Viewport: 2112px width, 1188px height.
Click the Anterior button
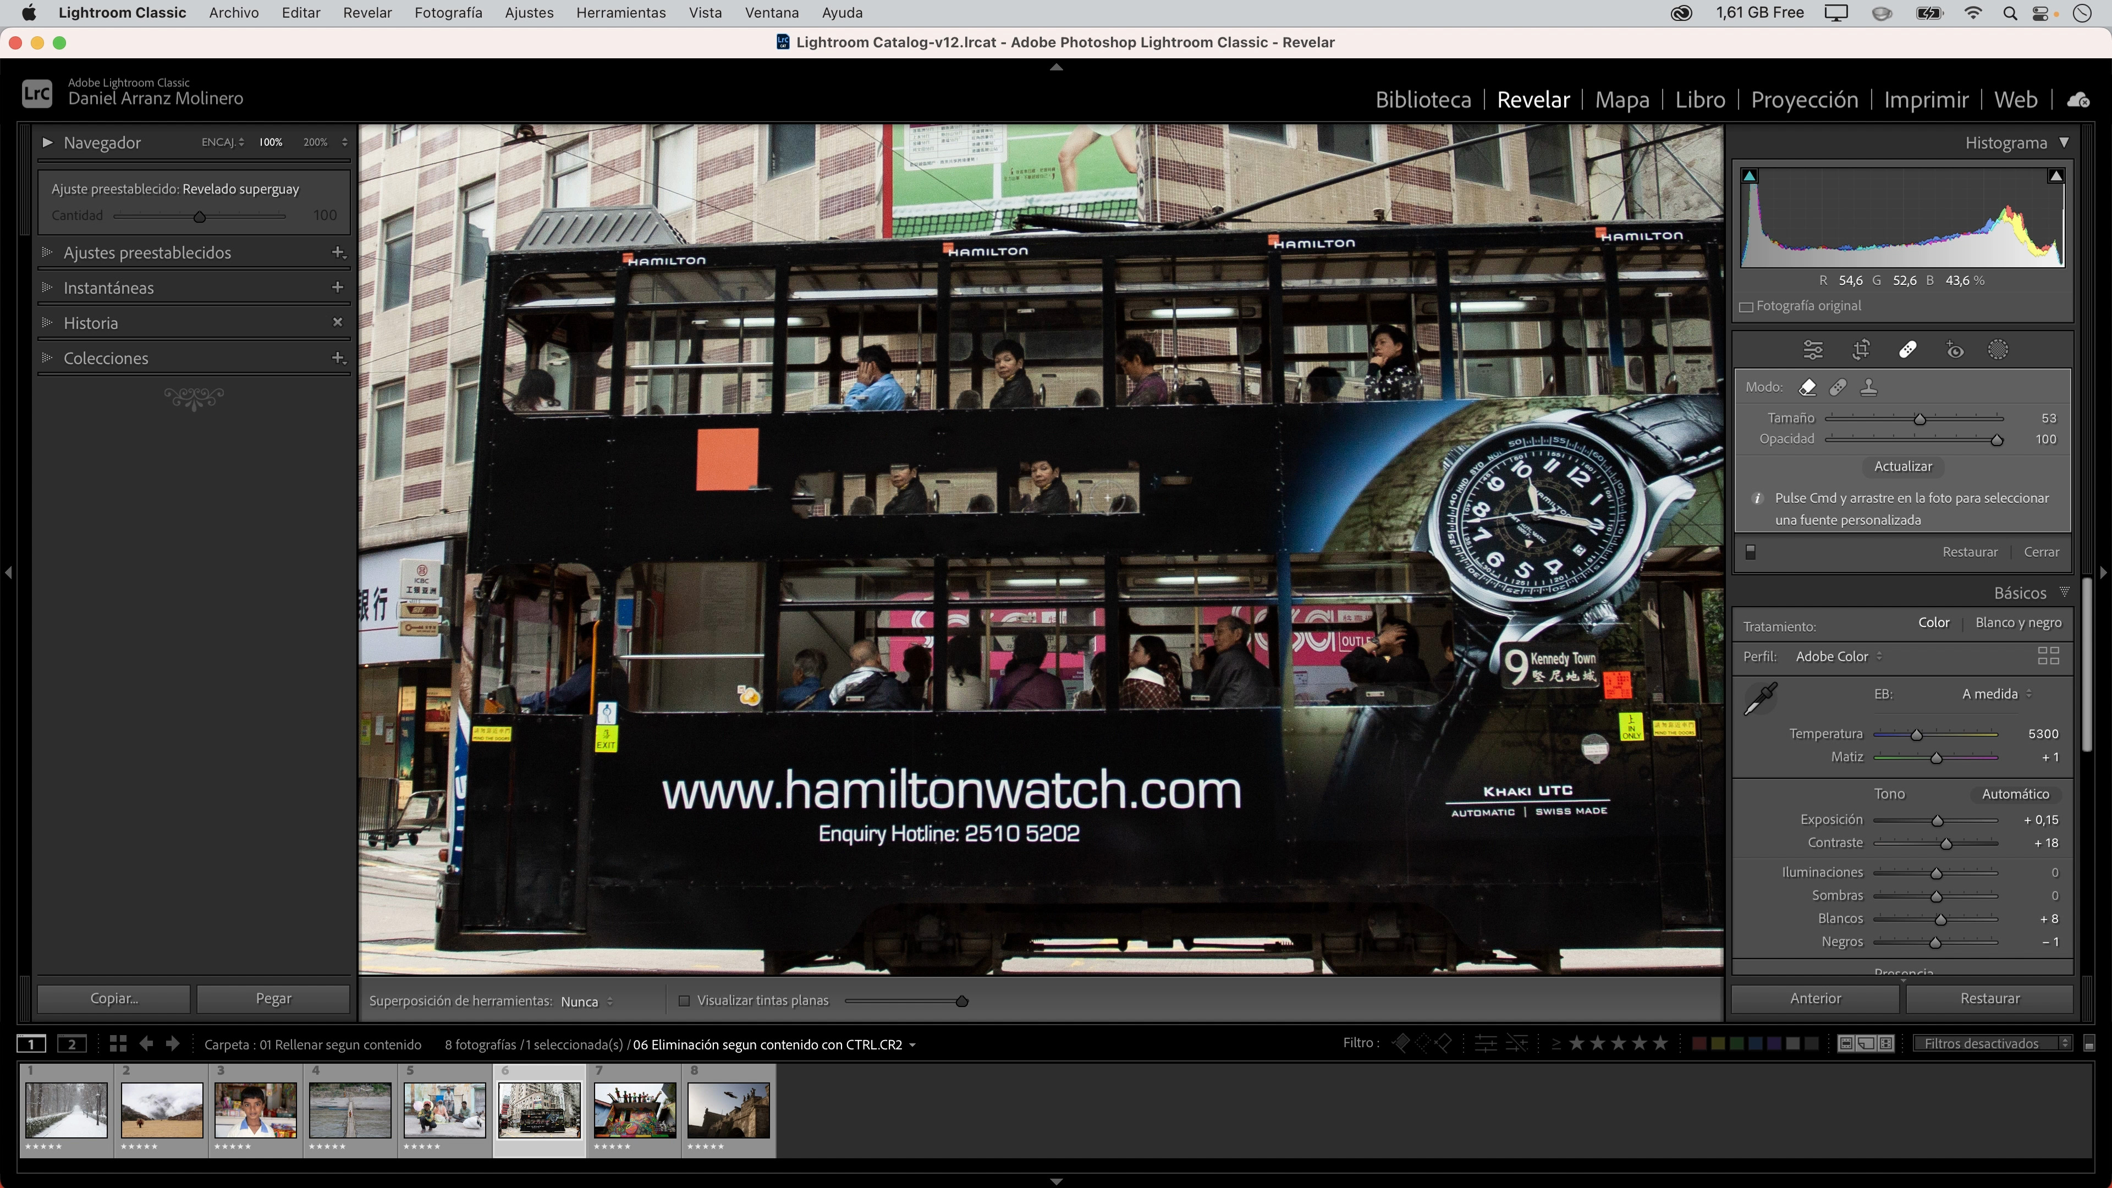click(x=1815, y=999)
